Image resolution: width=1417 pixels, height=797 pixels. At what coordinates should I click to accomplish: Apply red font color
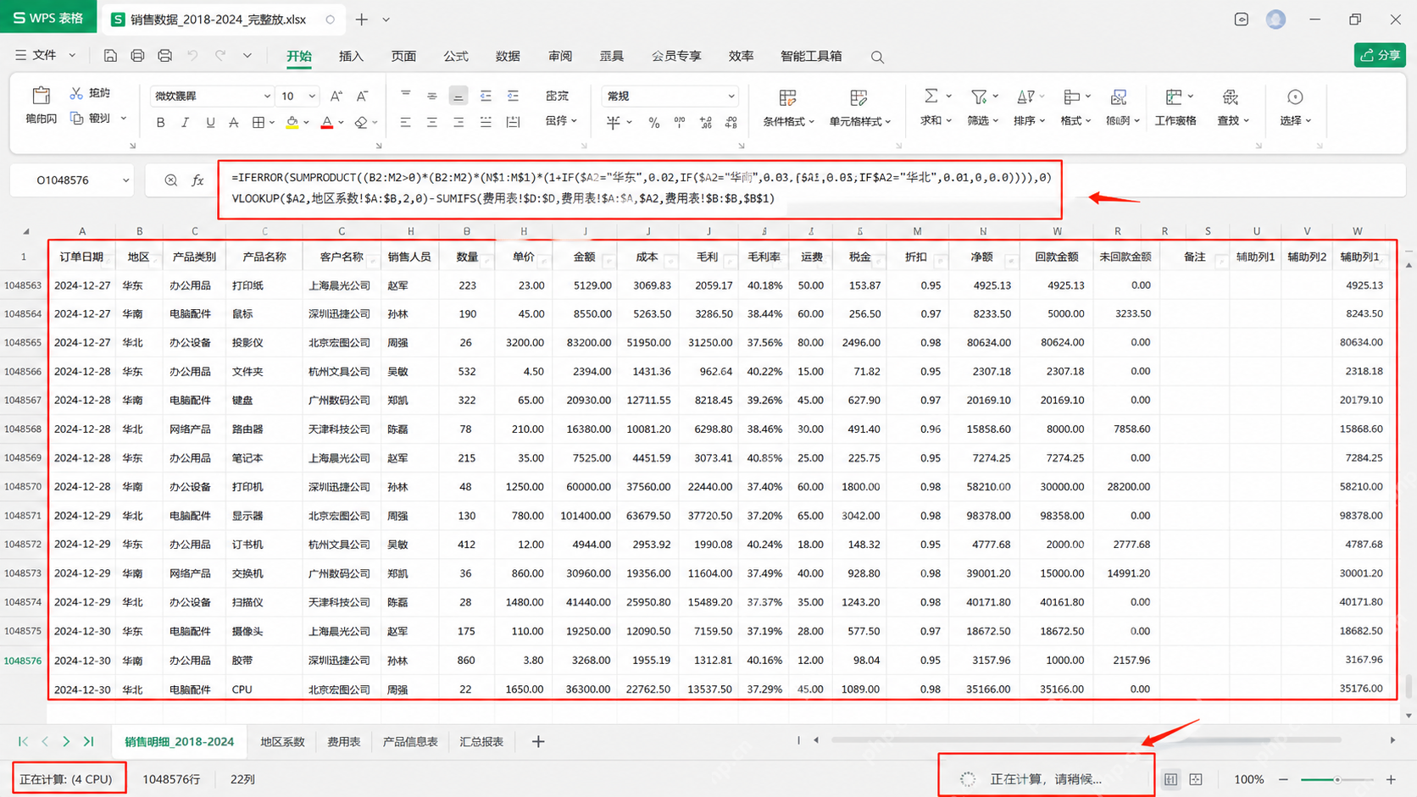click(327, 123)
